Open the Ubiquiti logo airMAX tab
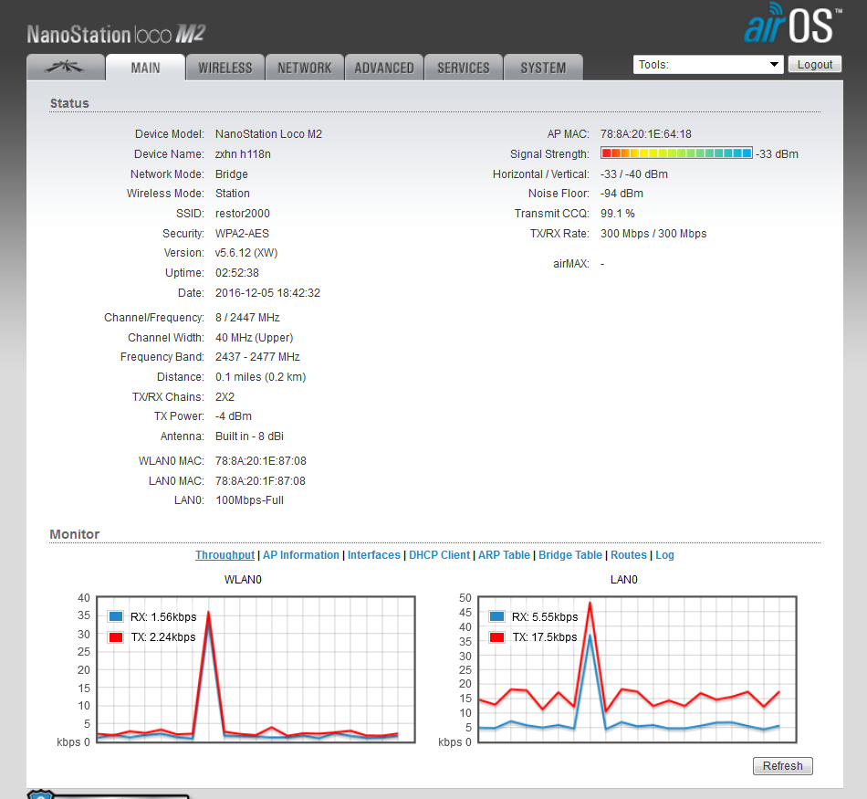This screenshot has width=867, height=799. tap(65, 68)
